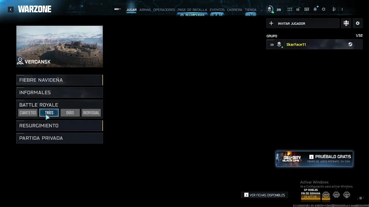Click the Verdansk map thumbnail
Viewport: 369px width, 207px height.
59,46
